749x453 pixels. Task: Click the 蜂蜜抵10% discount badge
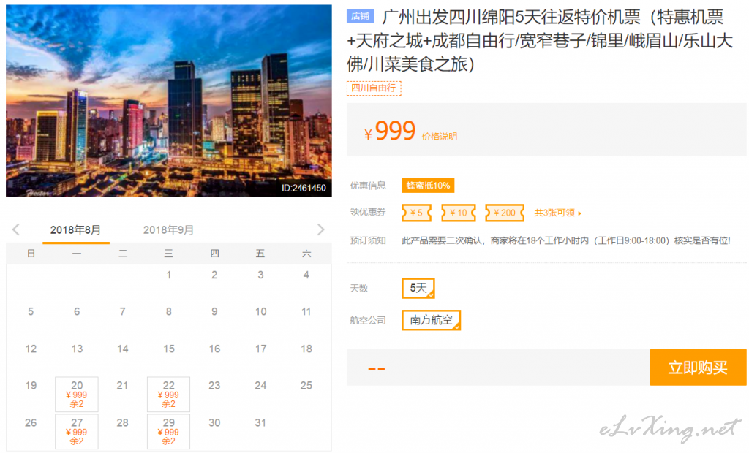point(428,186)
